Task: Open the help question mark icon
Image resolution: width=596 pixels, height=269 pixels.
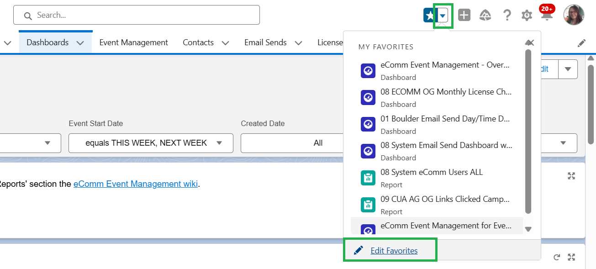Action: click(506, 16)
